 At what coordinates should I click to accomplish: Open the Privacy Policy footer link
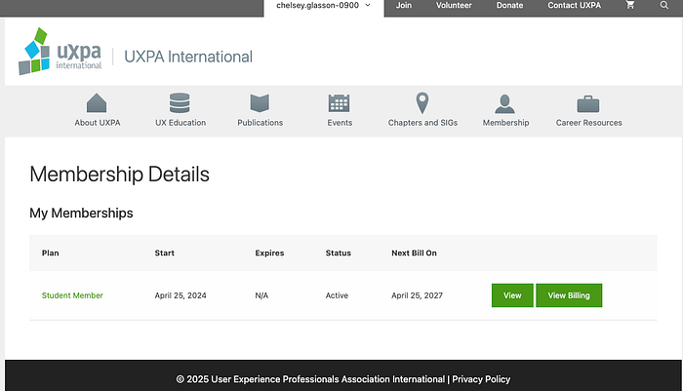click(x=481, y=379)
